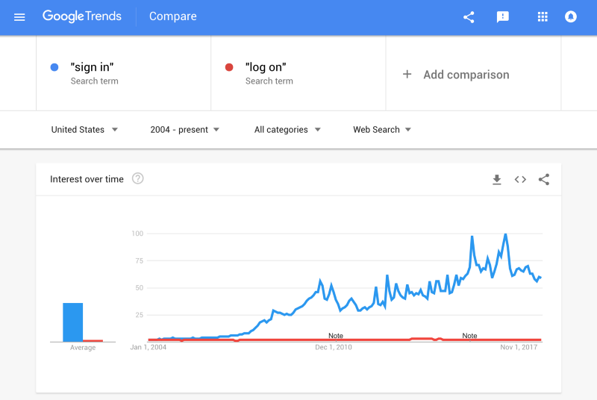The width and height of the screenshot is (597, 400).
Task: Click Add comparison
Action: (x=456, y=75)
